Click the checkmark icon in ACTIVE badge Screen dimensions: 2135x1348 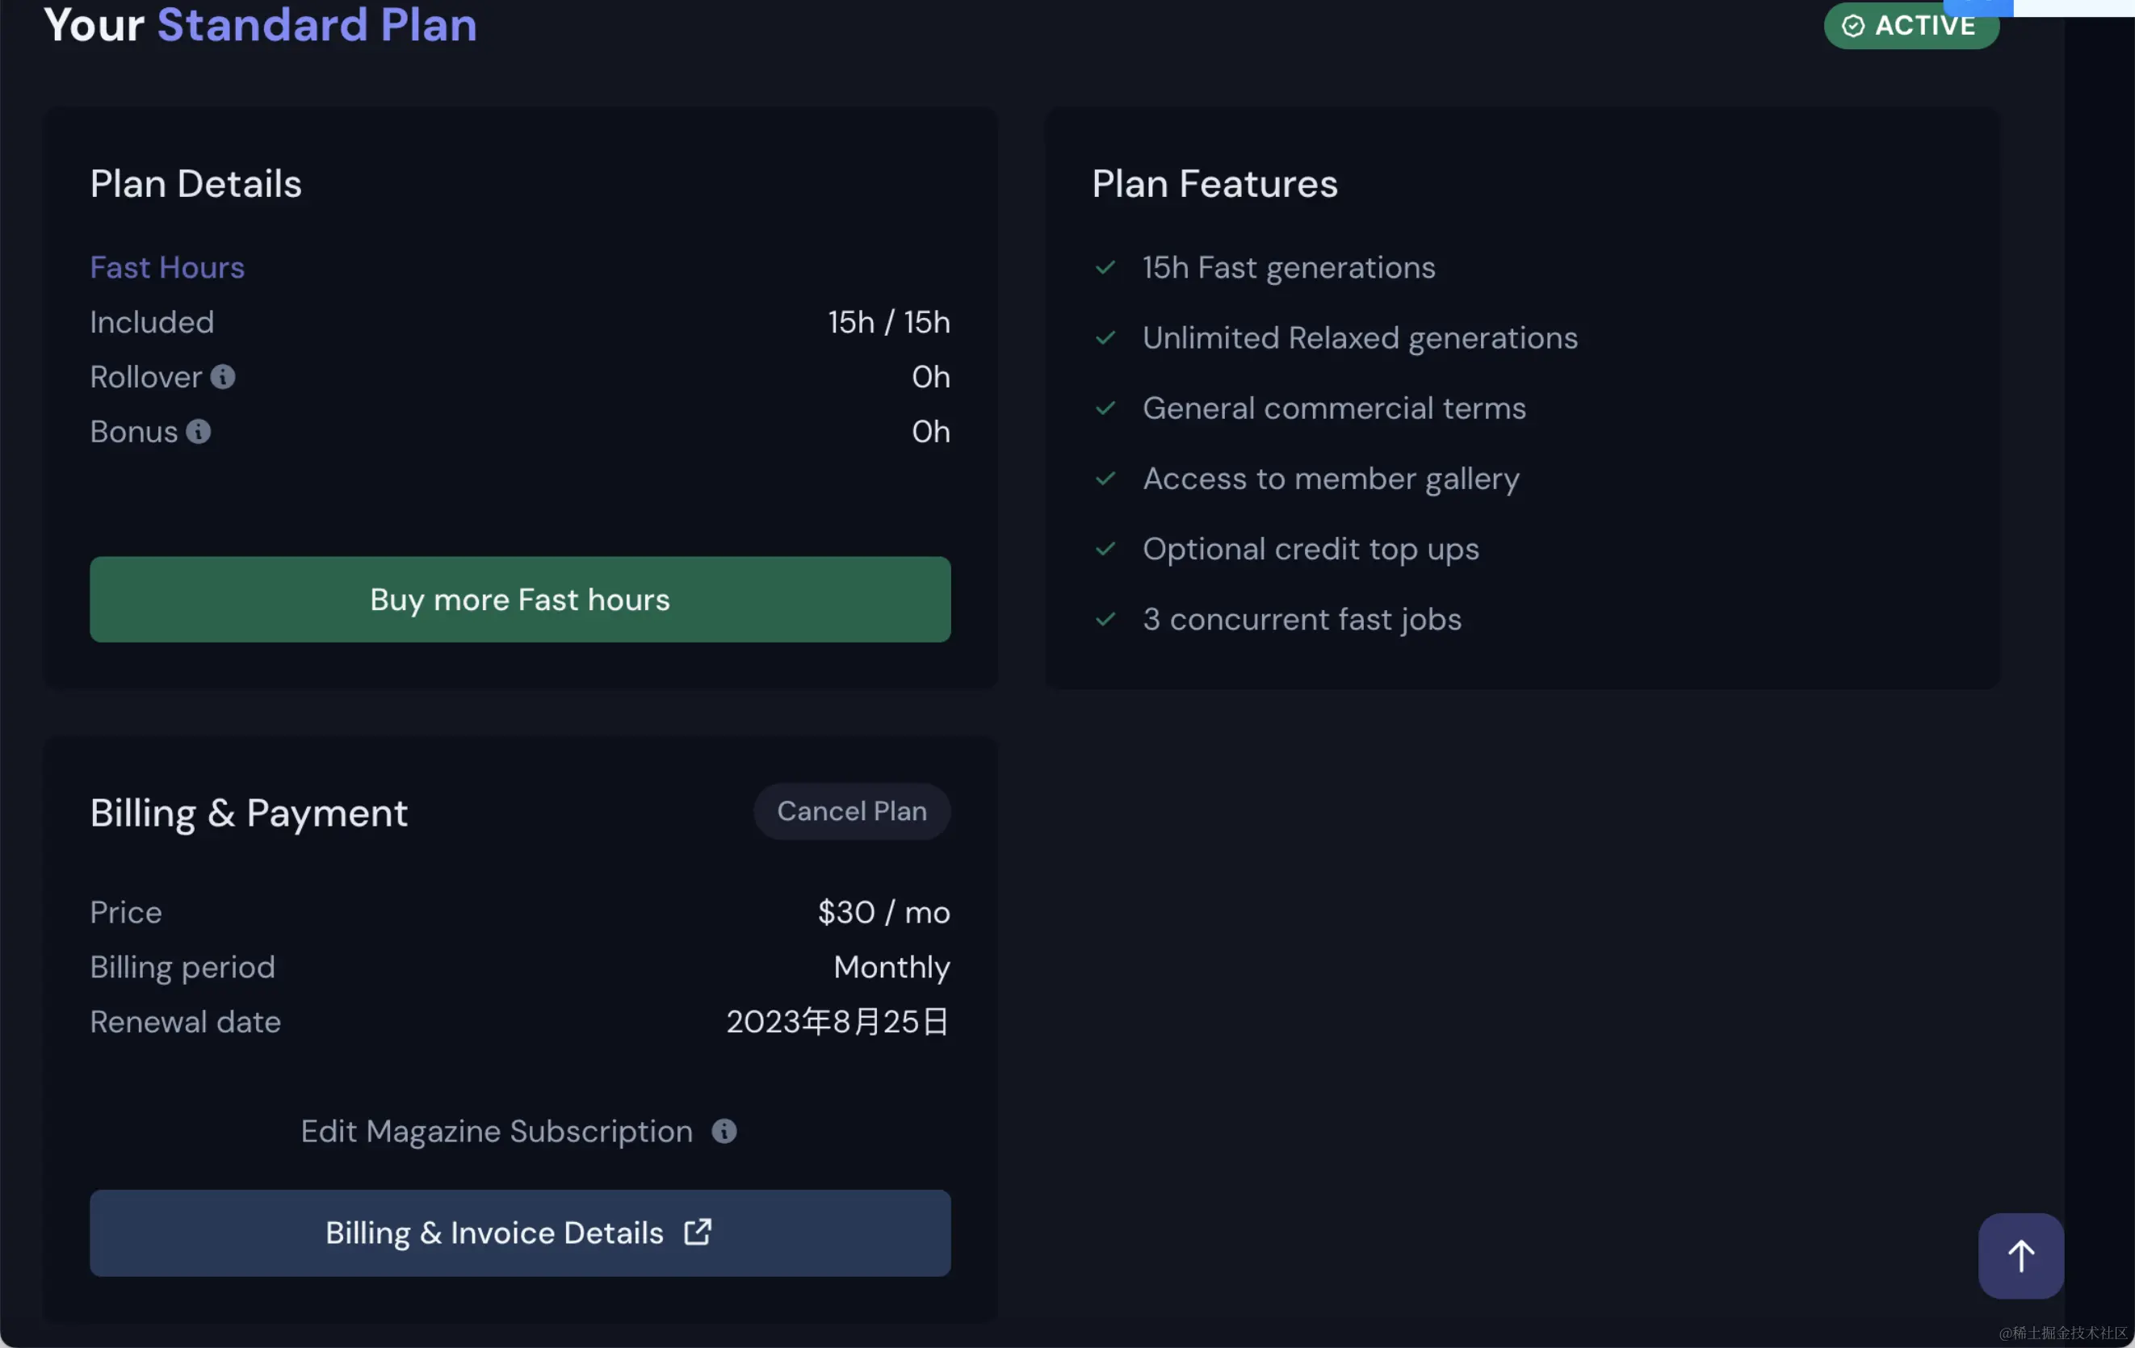pos(1852,26)
